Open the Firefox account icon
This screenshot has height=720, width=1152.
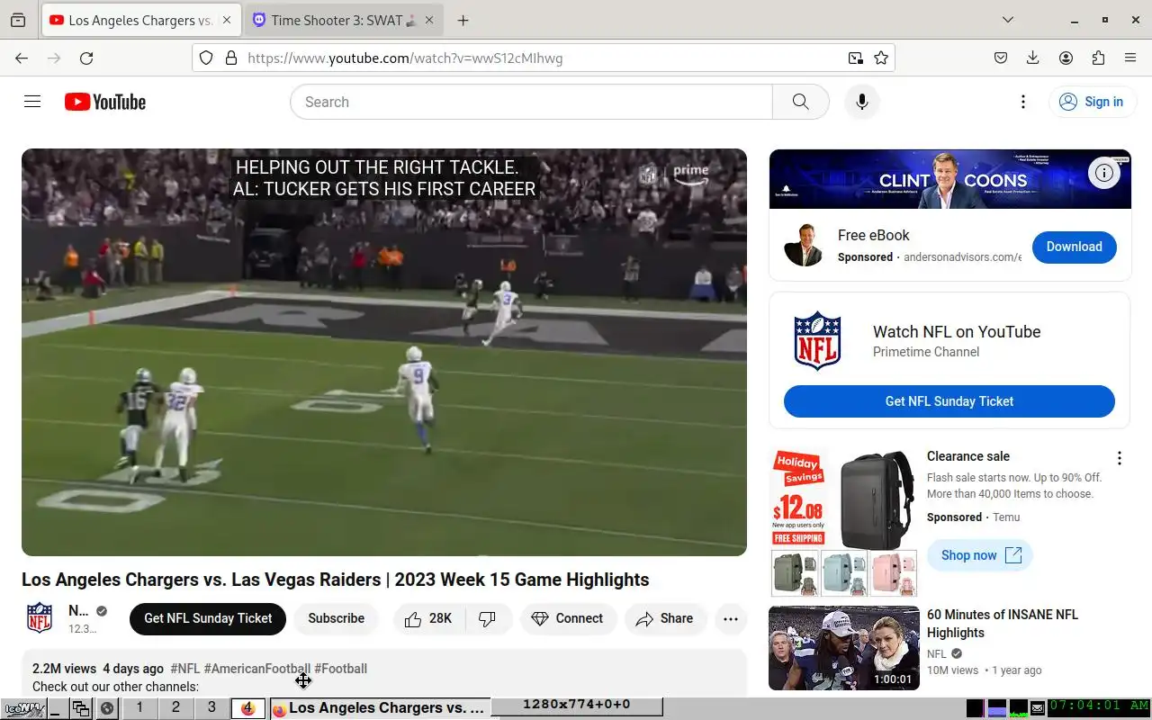pos(1066,58)
